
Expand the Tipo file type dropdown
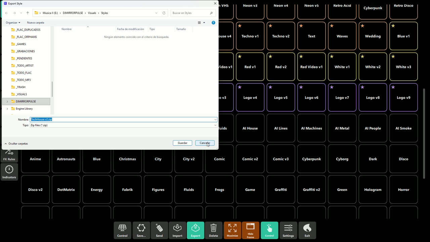215,125
